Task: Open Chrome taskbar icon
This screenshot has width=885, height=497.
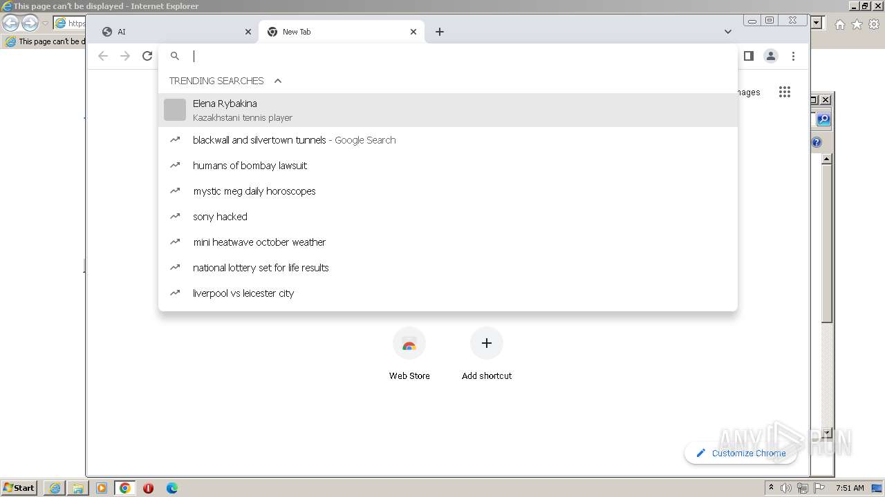Action: point(125,488)
